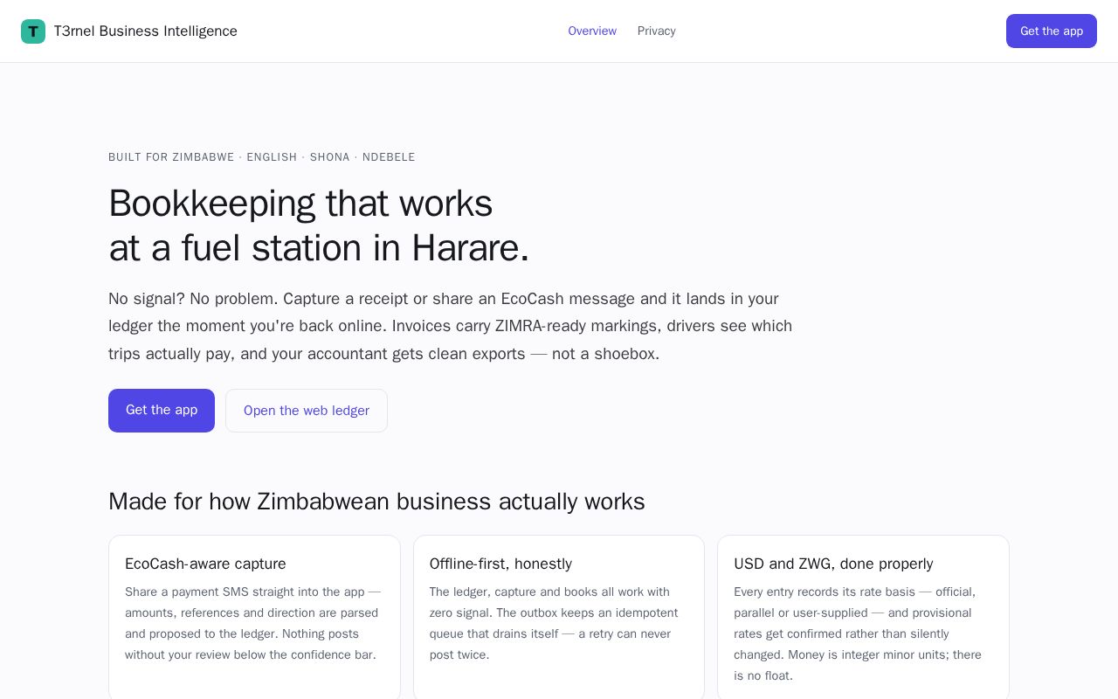Open the T3rnel Business Intelligence home link
The width and height of the screenshot is (1118, 699).
(x=129, y=31)
